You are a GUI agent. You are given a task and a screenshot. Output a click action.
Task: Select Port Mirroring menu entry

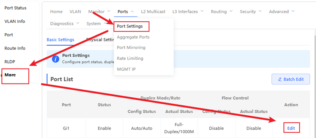131,48
